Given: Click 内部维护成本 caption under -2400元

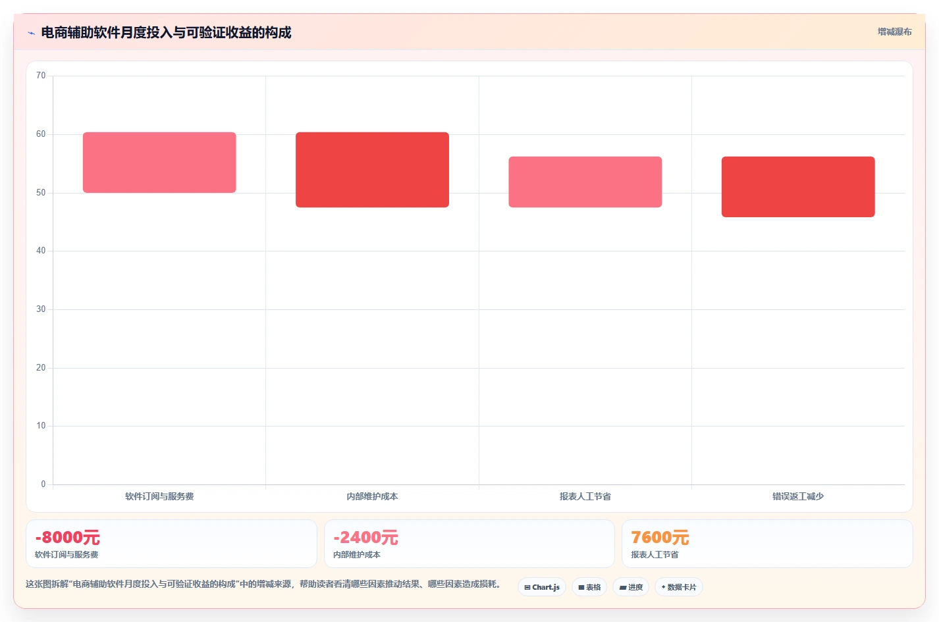Looking at the screenshot, I should pos(357,555).
